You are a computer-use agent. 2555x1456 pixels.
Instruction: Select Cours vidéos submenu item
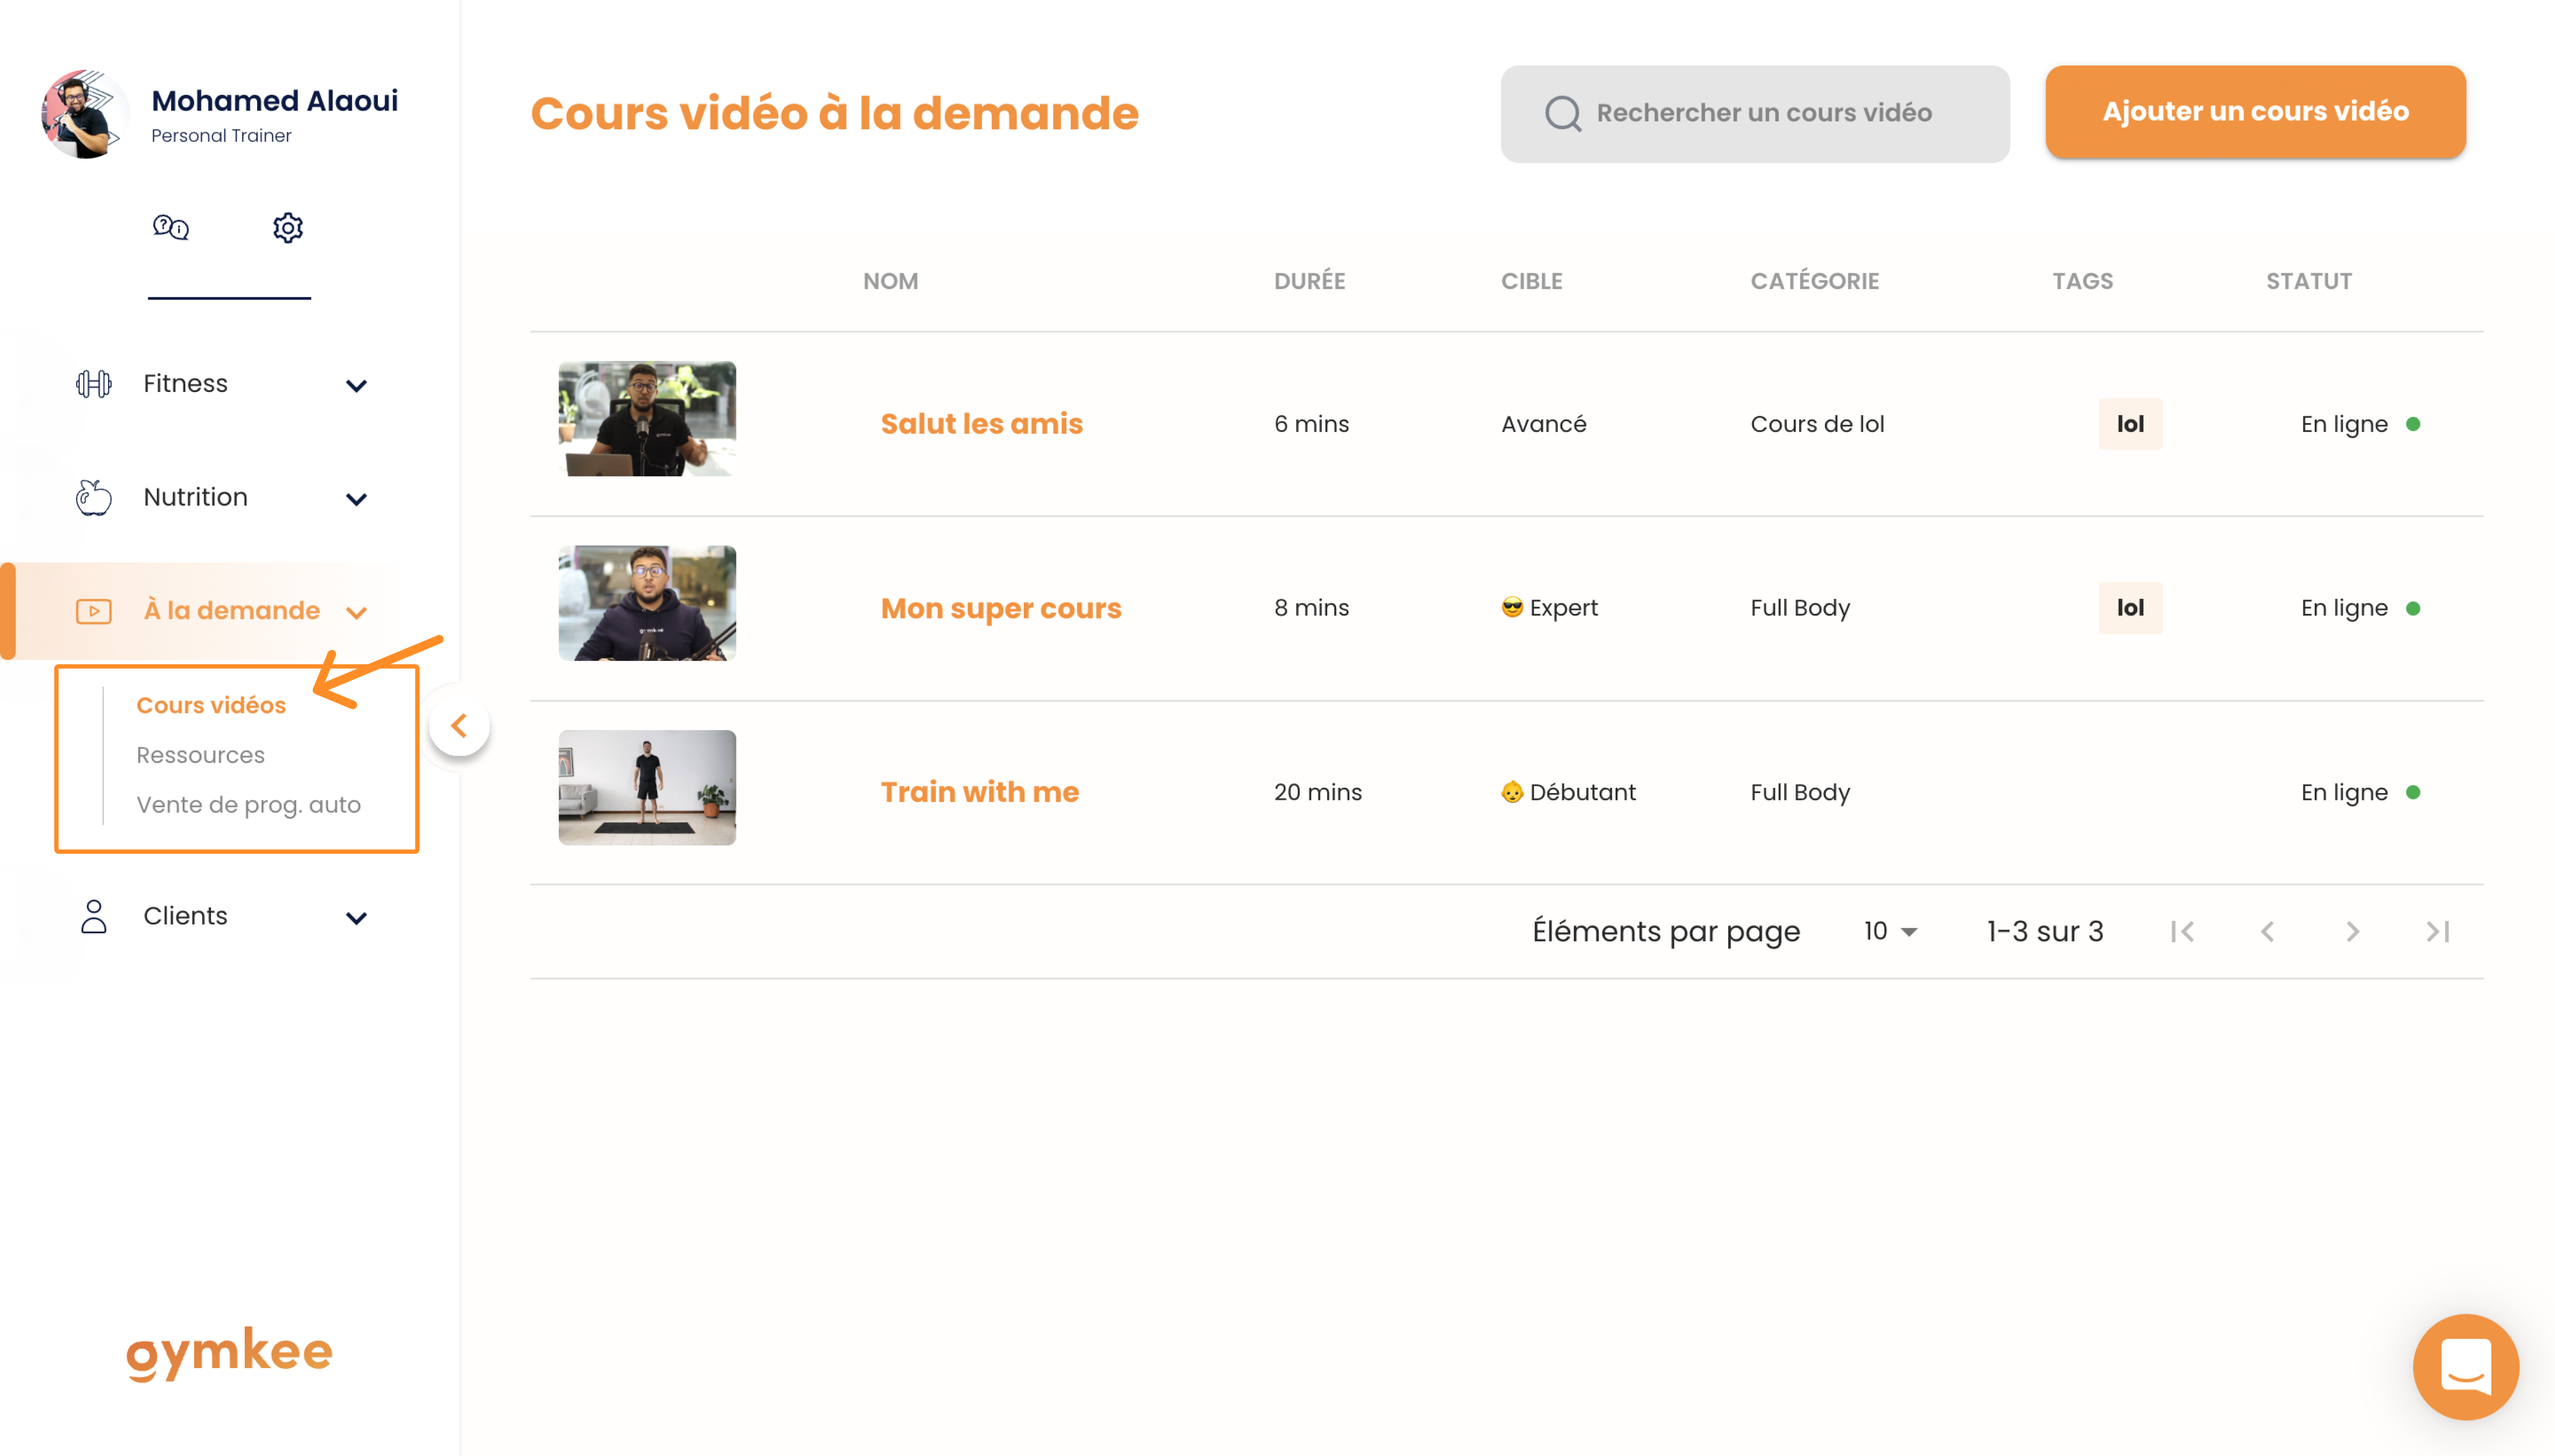tap(211, 706)
